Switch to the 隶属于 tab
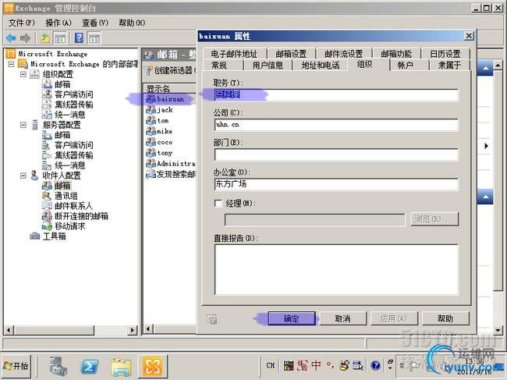The image size is (507, 380). click(449, 65)
